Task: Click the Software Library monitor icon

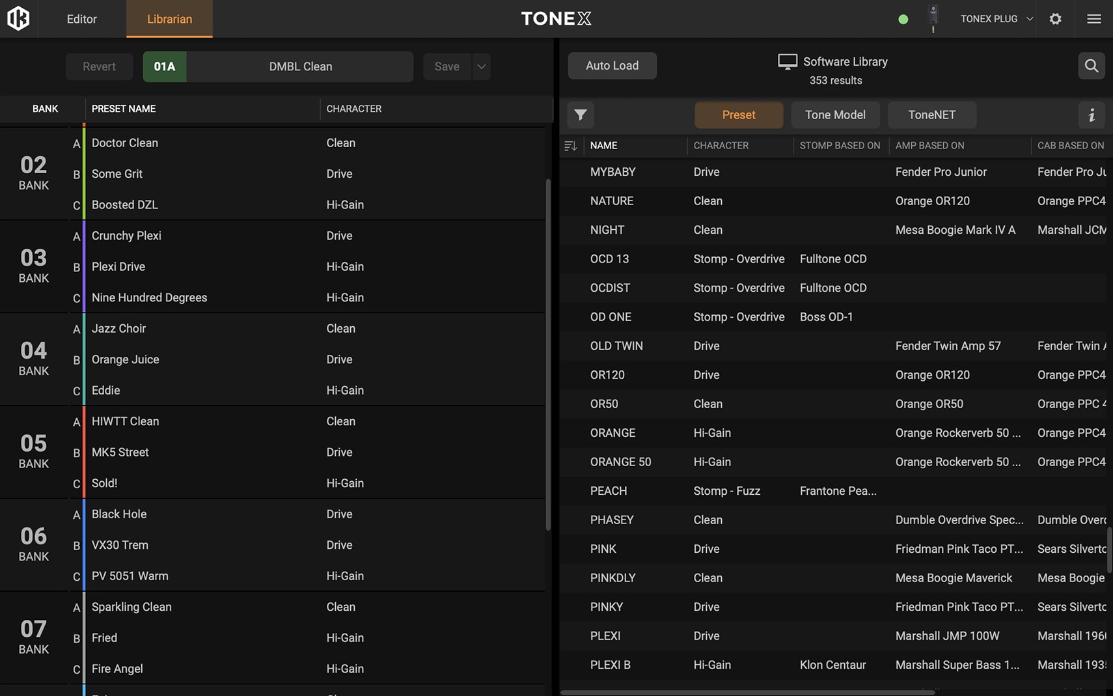Action: click(787, 62)
